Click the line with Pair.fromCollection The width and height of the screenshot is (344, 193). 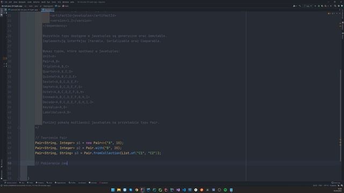pyautogui.click(x=98, y=153)
